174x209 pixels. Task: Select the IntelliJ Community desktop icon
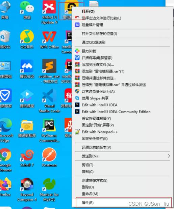coord(69,37)
